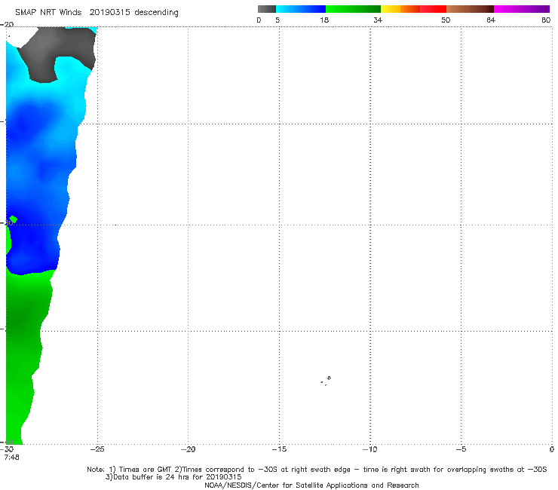Click the colorbar label '64'
Screen dimensions: 558x490
point(491,20)
